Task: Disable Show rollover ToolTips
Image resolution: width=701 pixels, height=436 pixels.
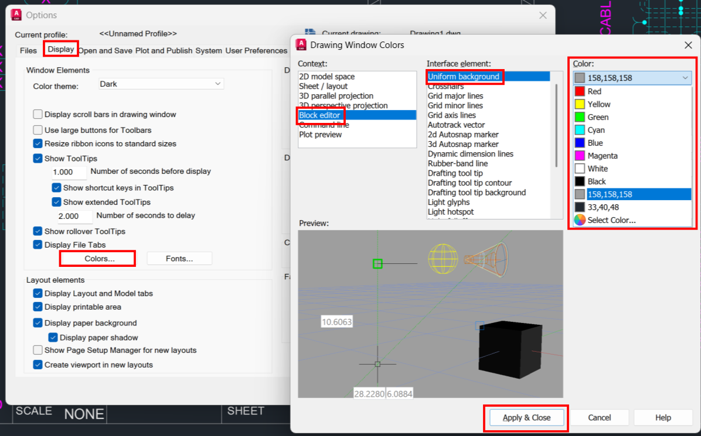Action: (x=38, y=231)
